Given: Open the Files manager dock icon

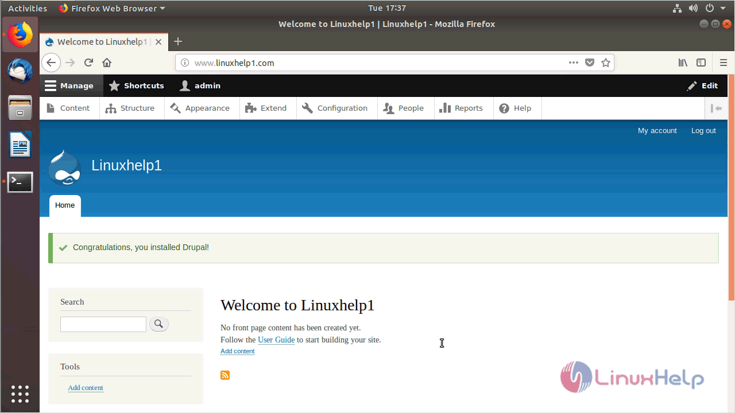Looking at the screenshot, I should (20, 108).
